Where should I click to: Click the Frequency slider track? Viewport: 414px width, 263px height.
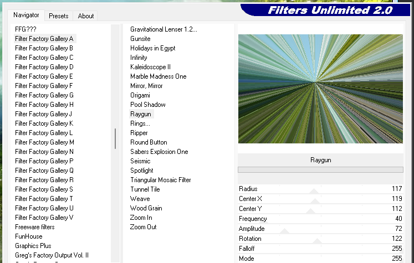[x=320, y=219]
